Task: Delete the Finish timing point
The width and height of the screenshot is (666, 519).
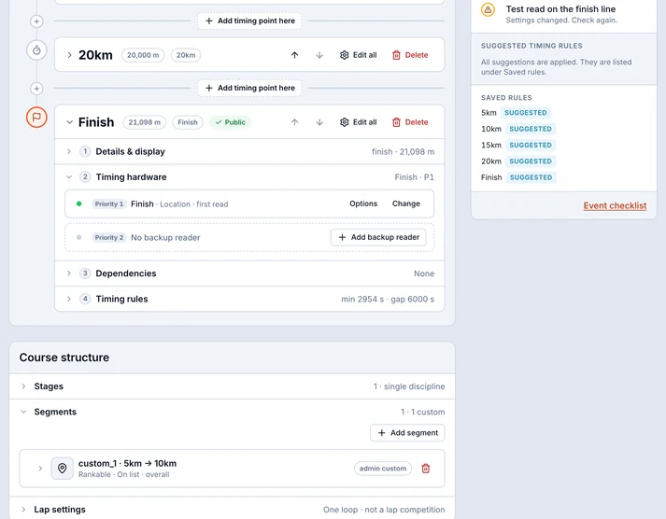Action: (x=410, y=122)
